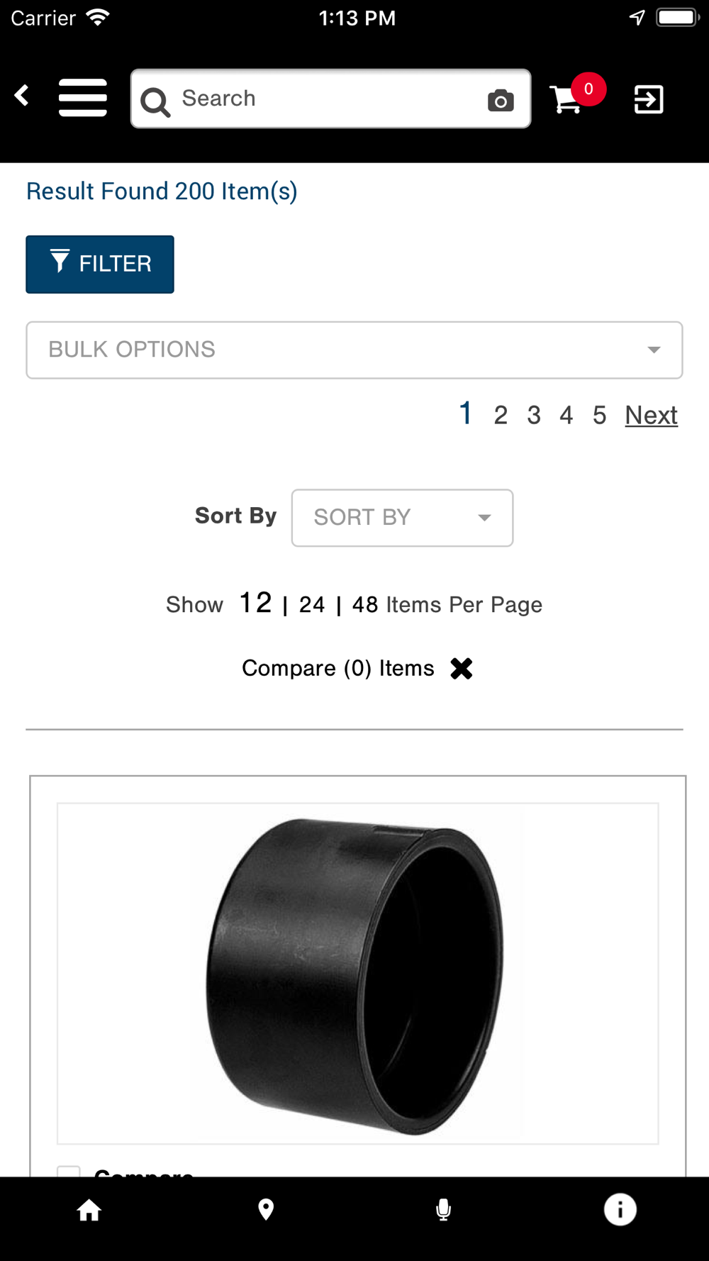The height and width of the screenshot is (1261, 709).
Task: Open the SORT BY dropdown
Action: click(x=402, y=518)
